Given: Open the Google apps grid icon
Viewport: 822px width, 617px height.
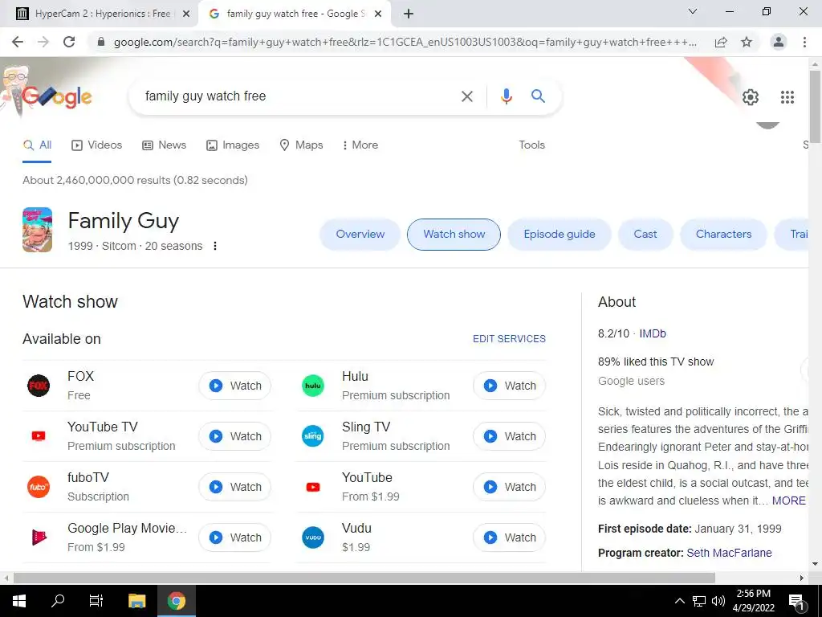Looking at the screenshot, I should (787, 97).
